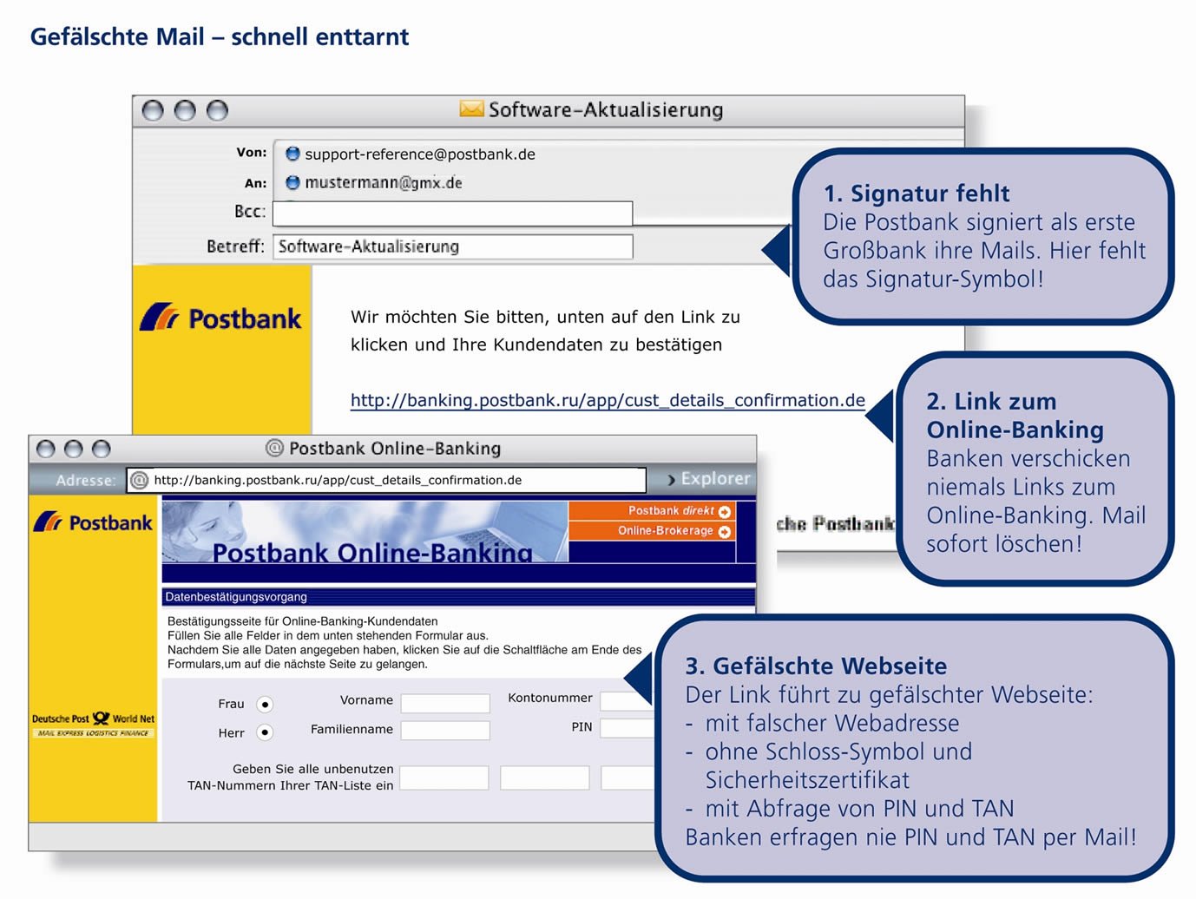The width and height of the screenshot is (1196, 899).
Task: Click the Postbank logo in the mail
Action: coord(220,318)
